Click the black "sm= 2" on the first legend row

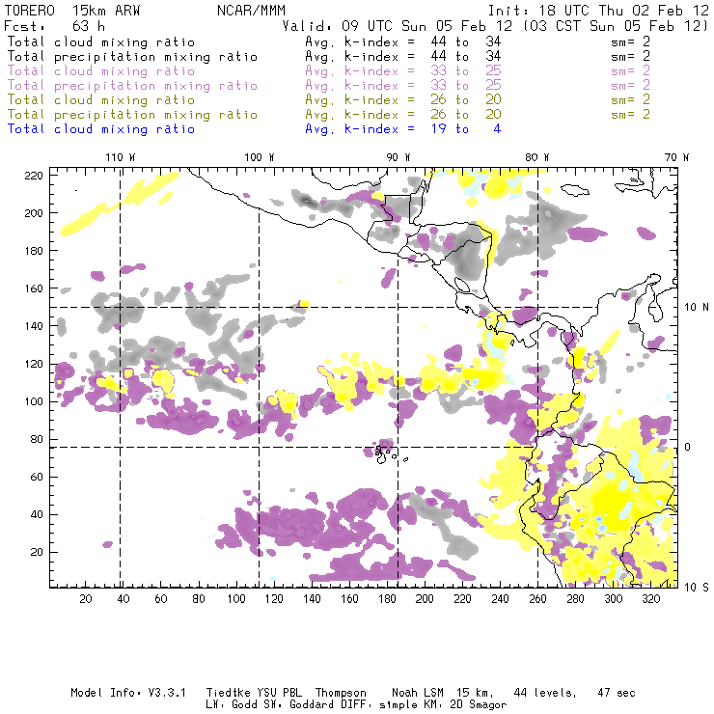(x=631, y=42)
